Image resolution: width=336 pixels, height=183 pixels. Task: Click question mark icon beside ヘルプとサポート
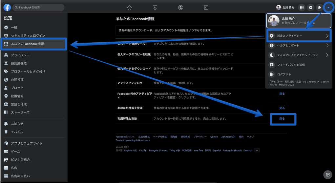271,46
